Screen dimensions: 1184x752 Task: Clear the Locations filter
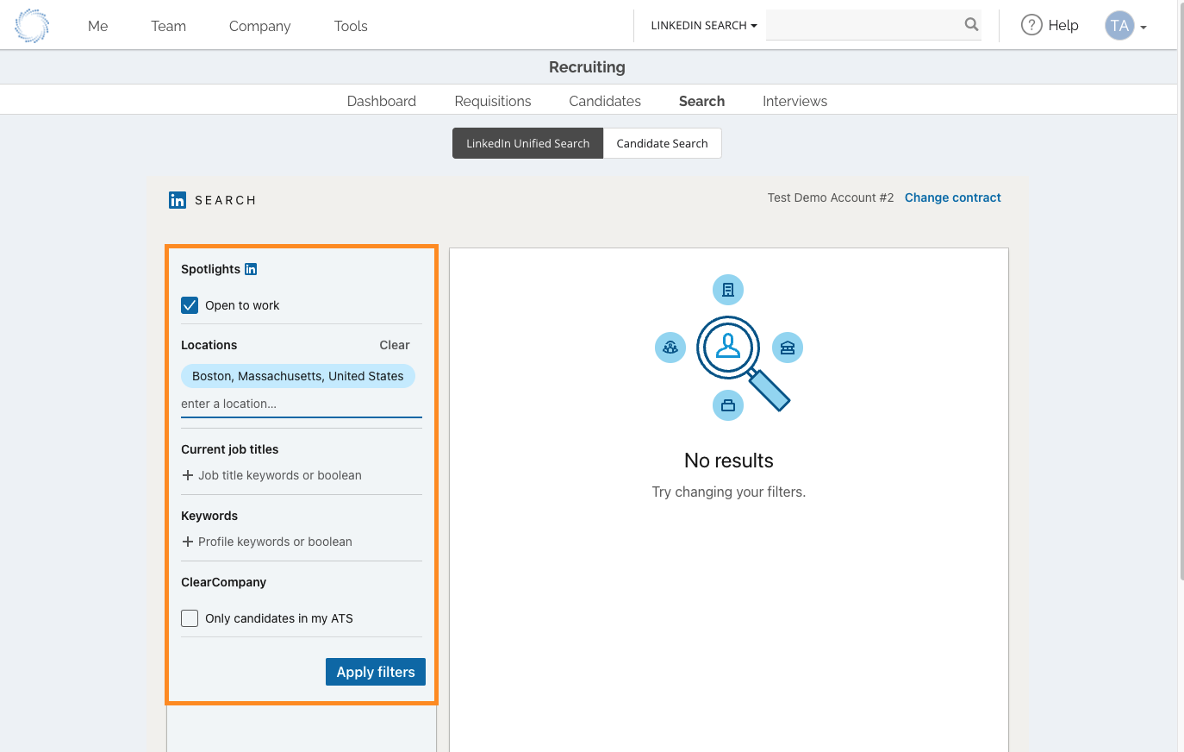395,345
